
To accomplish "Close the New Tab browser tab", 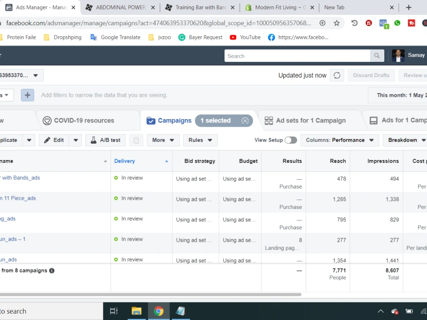I will coord(392,8).
